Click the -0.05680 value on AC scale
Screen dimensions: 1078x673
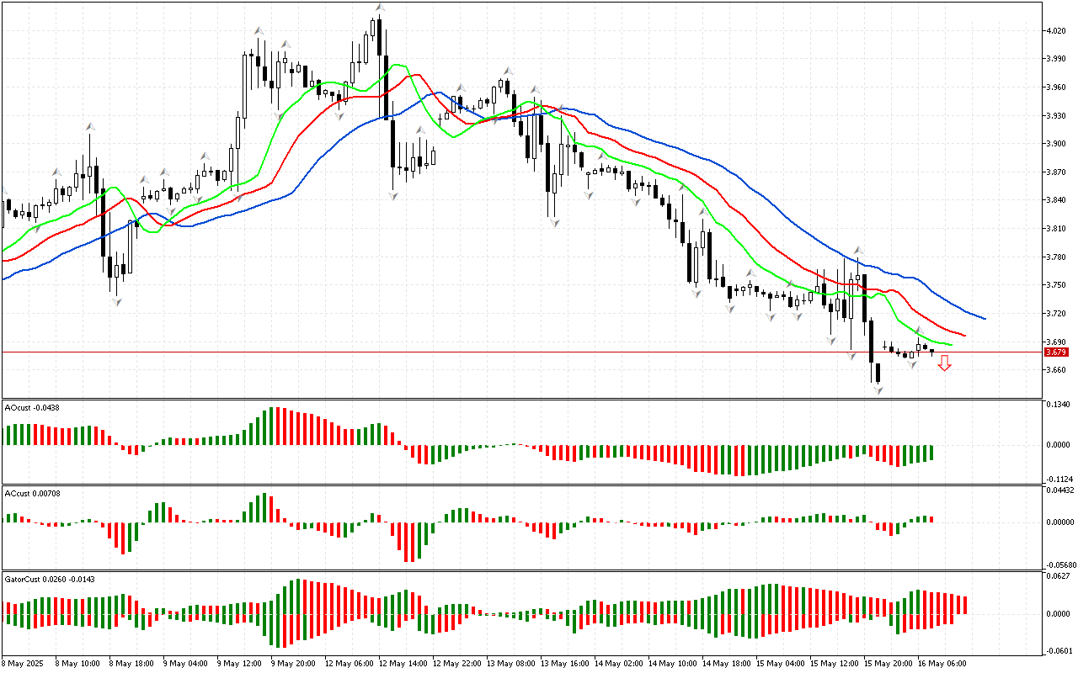(1059, 564)
